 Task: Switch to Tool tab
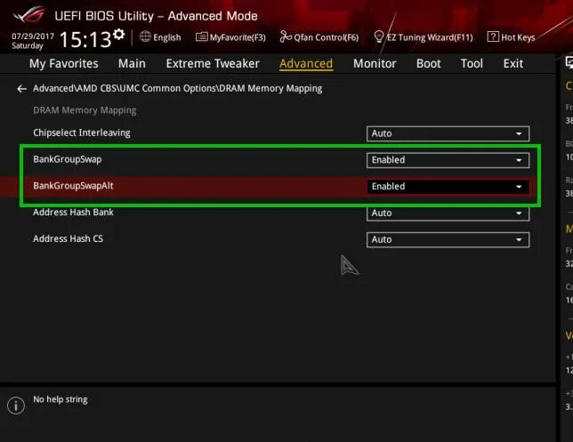click(472, 63)
